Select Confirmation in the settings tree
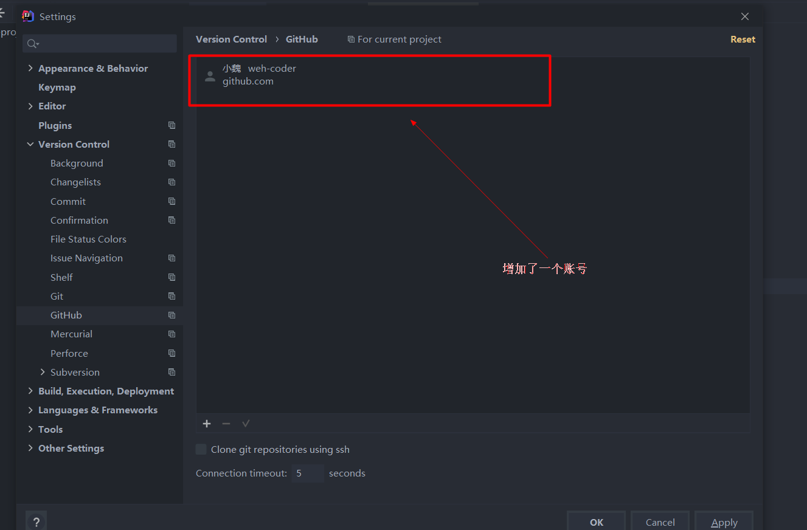807x530 pixels. [x=79, y=220]
